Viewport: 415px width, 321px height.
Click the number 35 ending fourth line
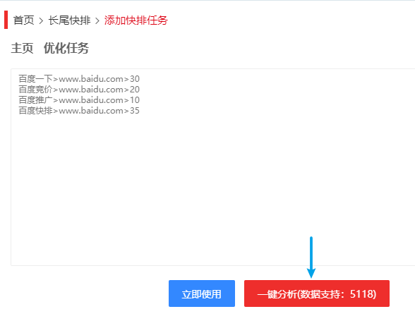[135, 111]
